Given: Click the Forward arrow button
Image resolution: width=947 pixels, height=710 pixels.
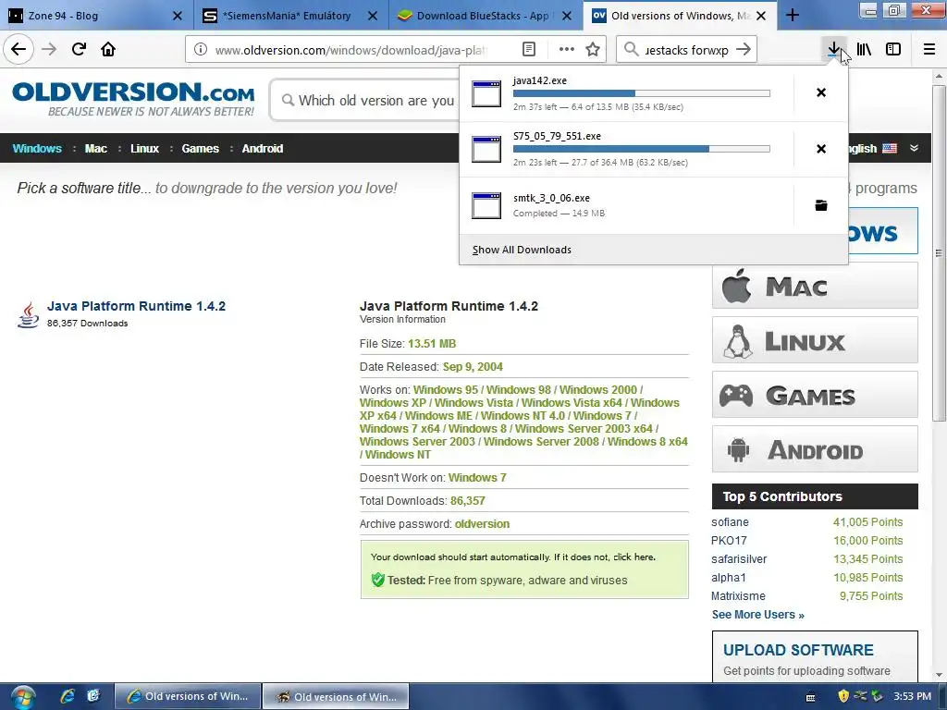Looking at the screenshot, I should [49, 49].
